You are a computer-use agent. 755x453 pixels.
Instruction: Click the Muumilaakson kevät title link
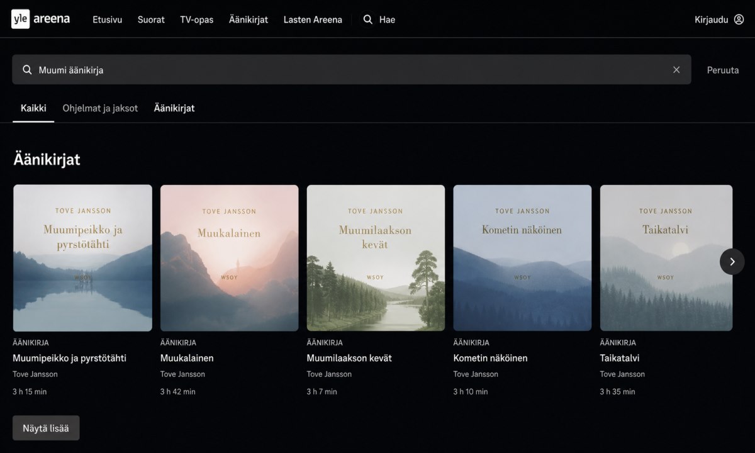349,358
